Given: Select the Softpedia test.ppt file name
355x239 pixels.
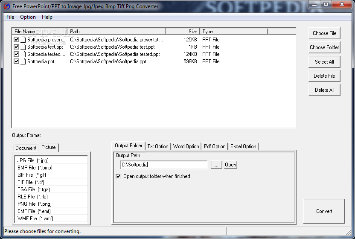Looking at the screenshot, I should [x=45, y=47].
